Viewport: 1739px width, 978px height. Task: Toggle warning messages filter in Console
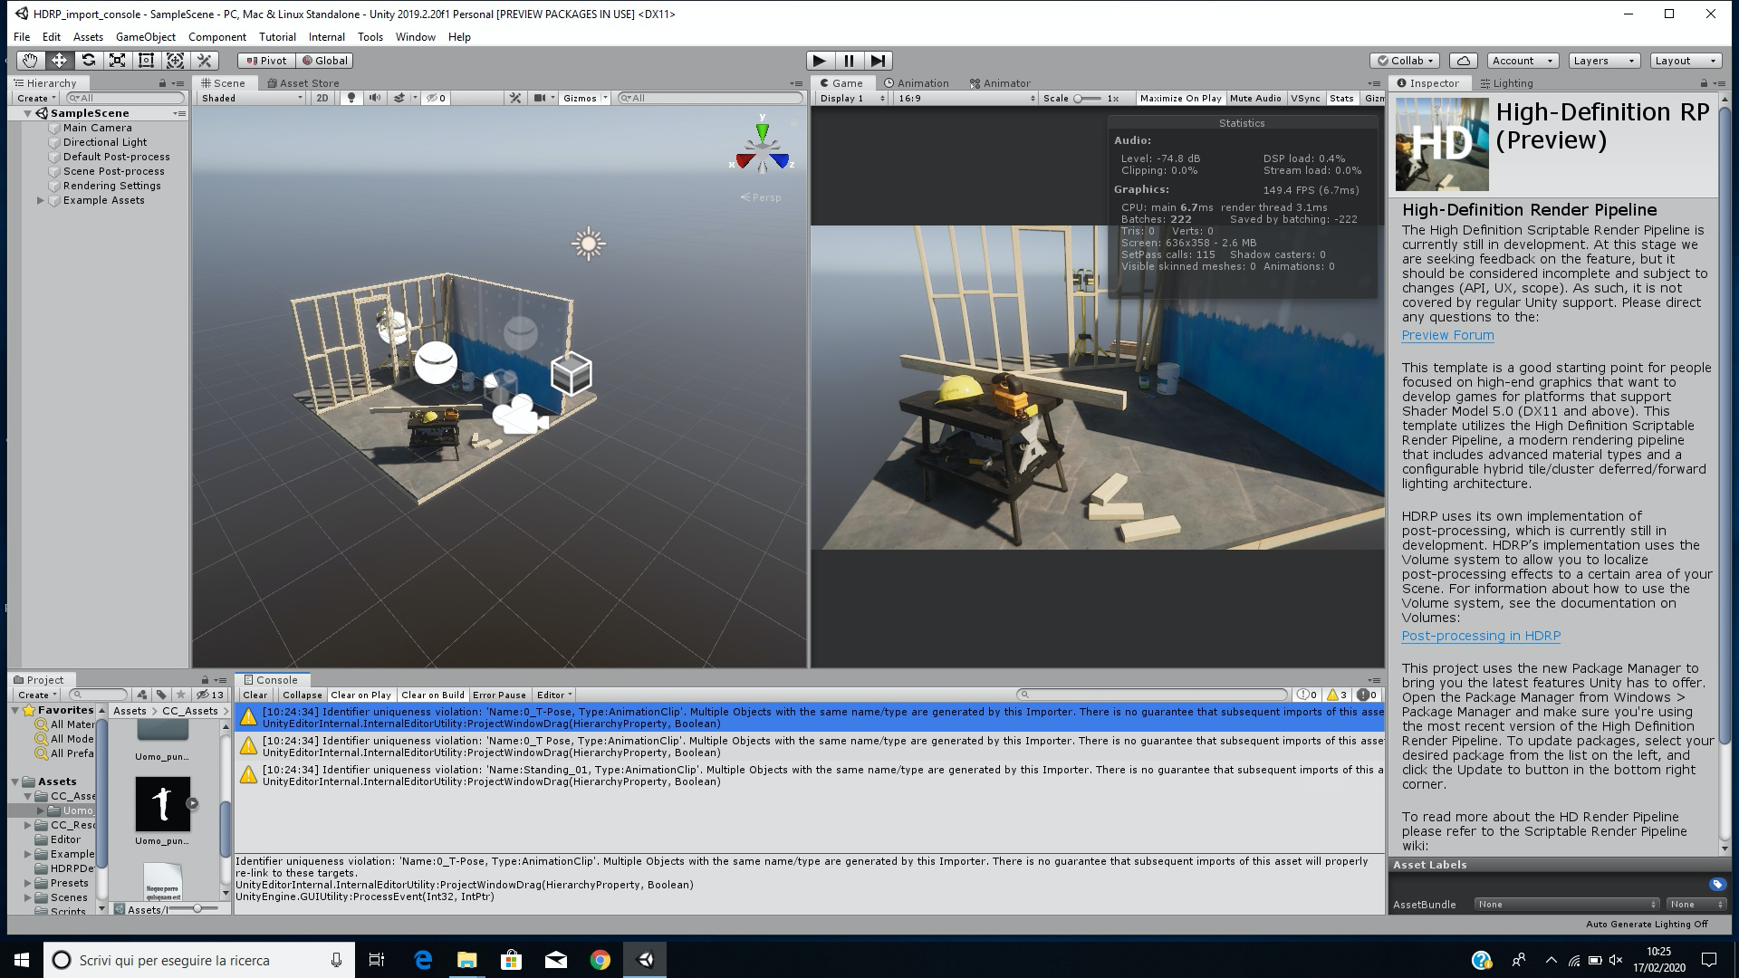coord(1337,695)
